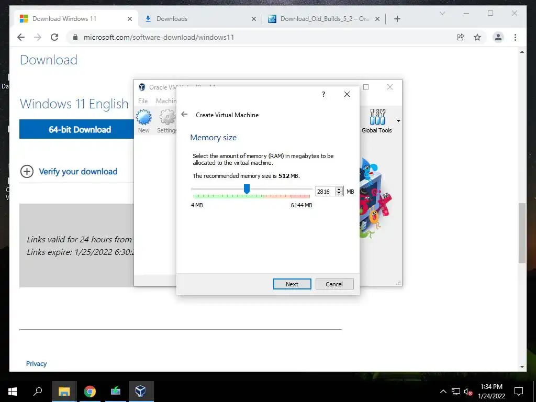Screen dimensions: 536x402
Task: Click the page vertical scrollbar thumb
Action: tap(522, 233)
